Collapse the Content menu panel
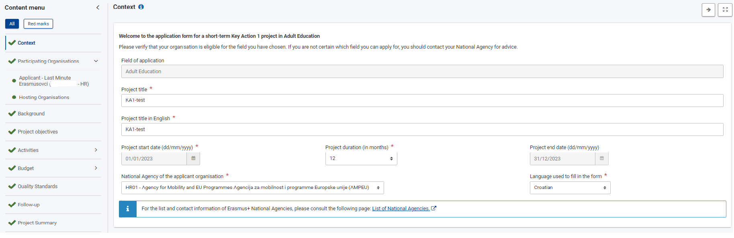The width and height of the screenshot is (734, 238). tap(98, 8)
